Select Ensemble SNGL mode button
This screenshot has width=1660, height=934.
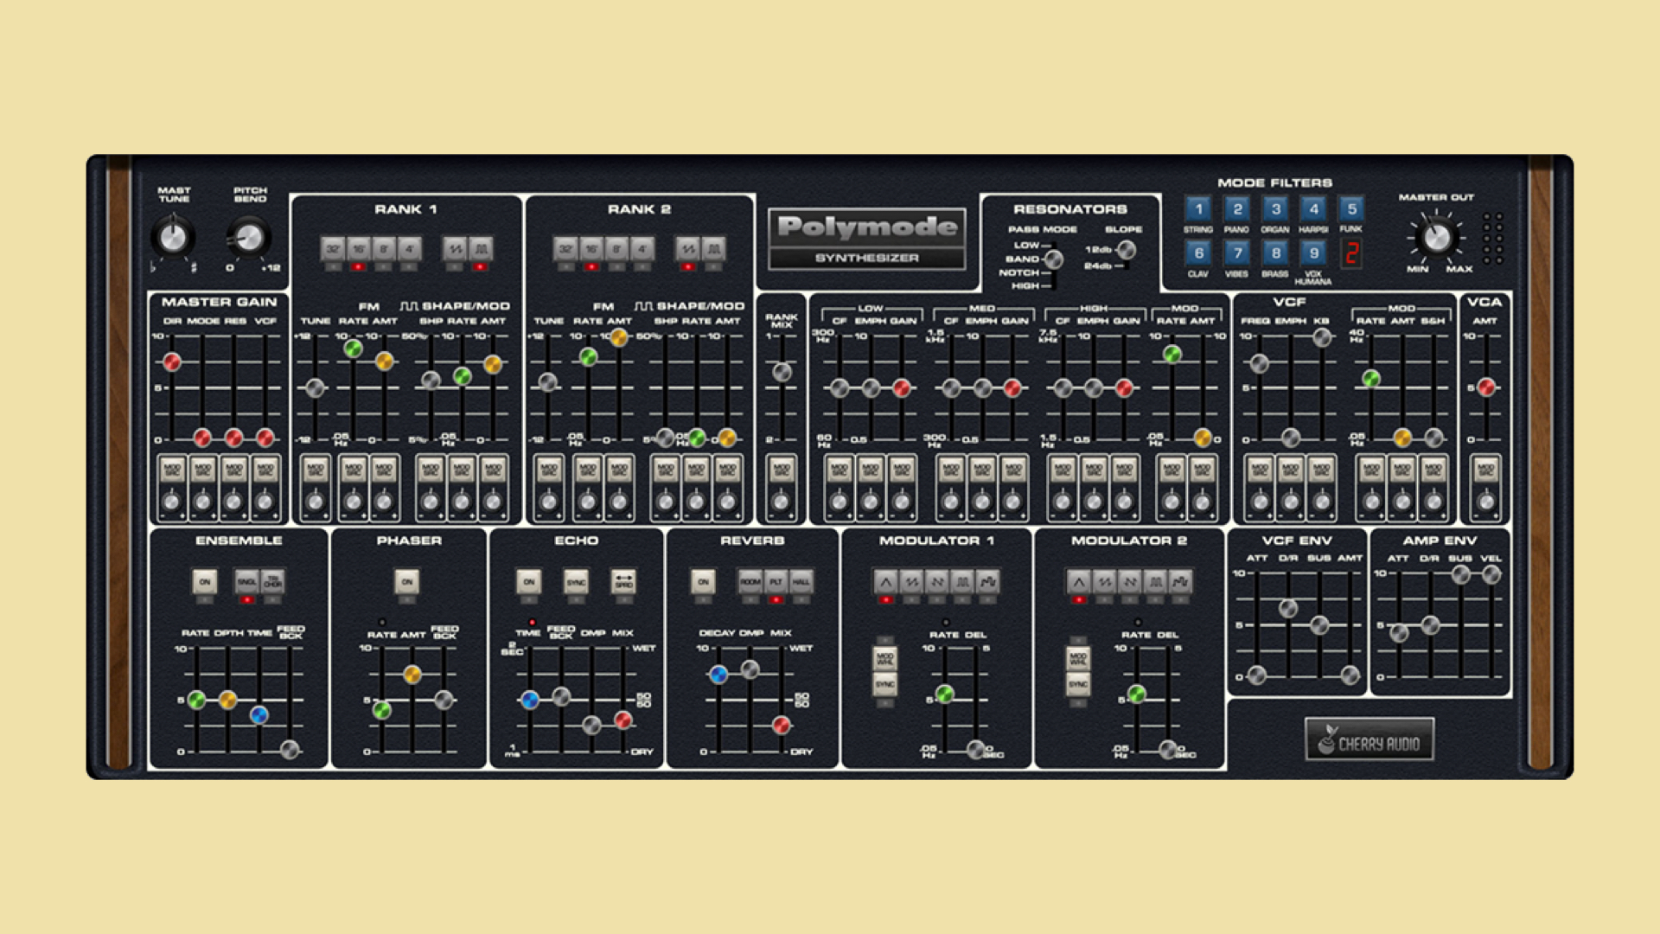246,581
